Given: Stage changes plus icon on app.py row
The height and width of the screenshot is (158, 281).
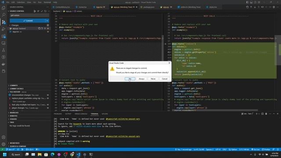Looking at the screenshot, I should pos(45,29).
